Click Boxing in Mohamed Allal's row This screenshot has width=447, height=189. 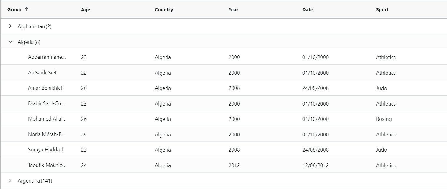coord(384,119)
